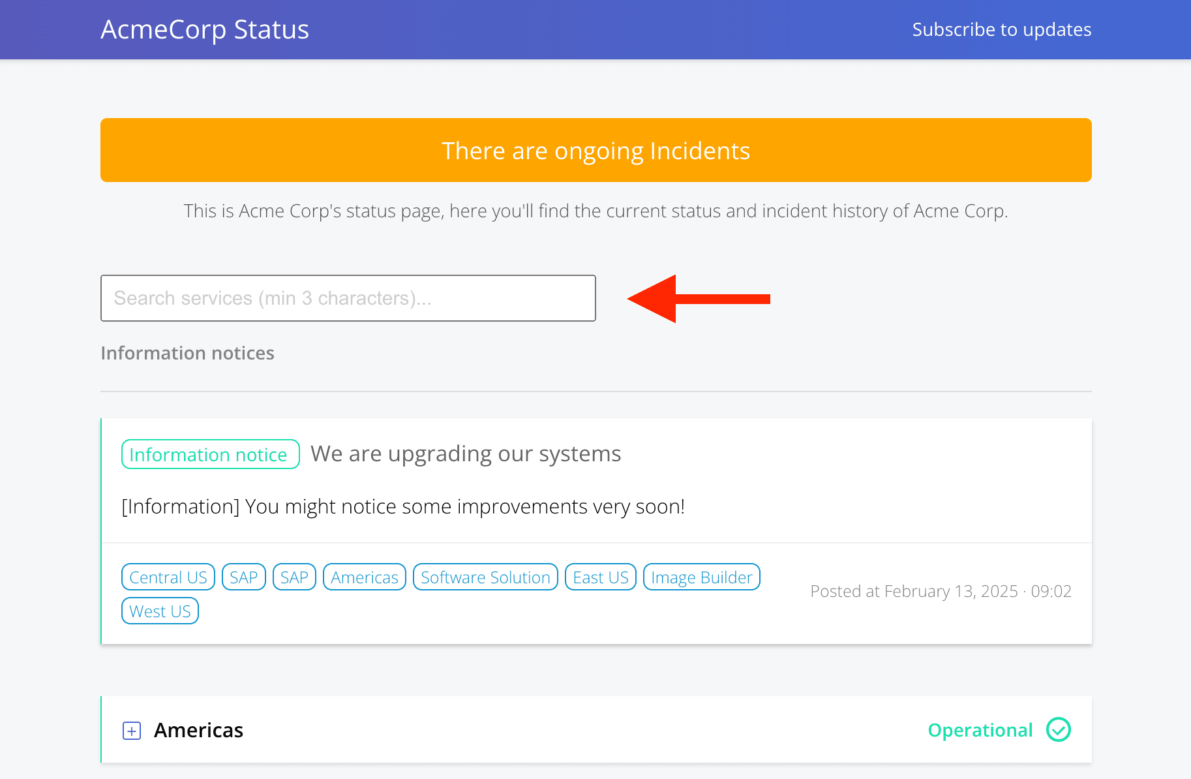Viewport: 1191px width, 779px height.
Task: Open the AcmeCorp Status home page
Action: pyautogui.click(x=204, y=29)
